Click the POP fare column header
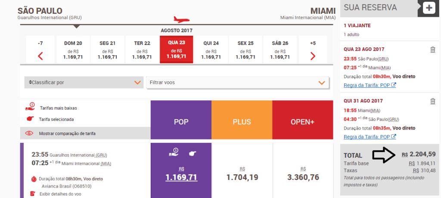The width and height of the screenshot is (441, 198). pyautogui.click(x=181, y=120)
